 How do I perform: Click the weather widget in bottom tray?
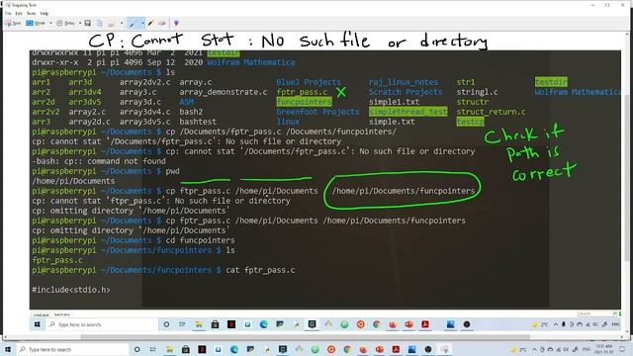[519, 349]
